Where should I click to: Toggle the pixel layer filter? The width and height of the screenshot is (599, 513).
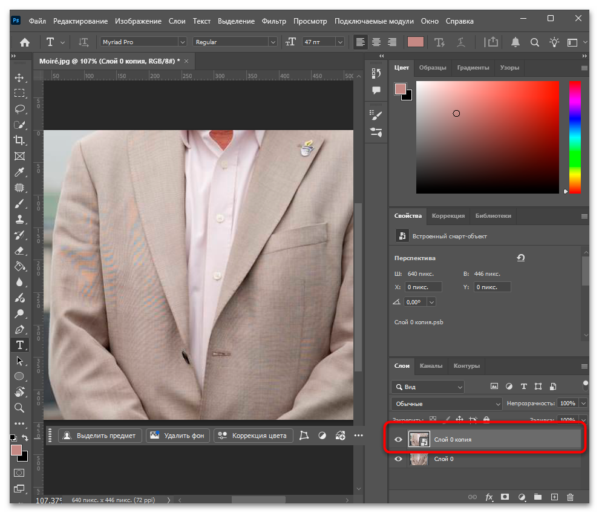tap(494, 387)
